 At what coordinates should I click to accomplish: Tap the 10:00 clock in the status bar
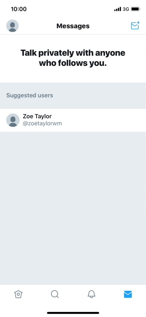tap(18, 9)
